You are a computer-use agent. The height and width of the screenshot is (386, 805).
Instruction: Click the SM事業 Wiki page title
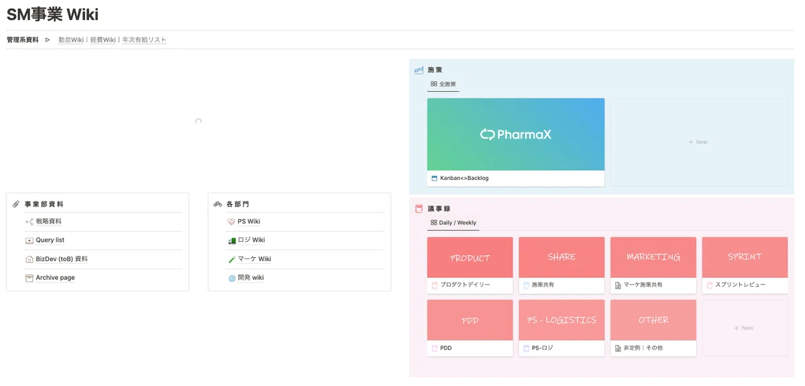tap(52, 14)
